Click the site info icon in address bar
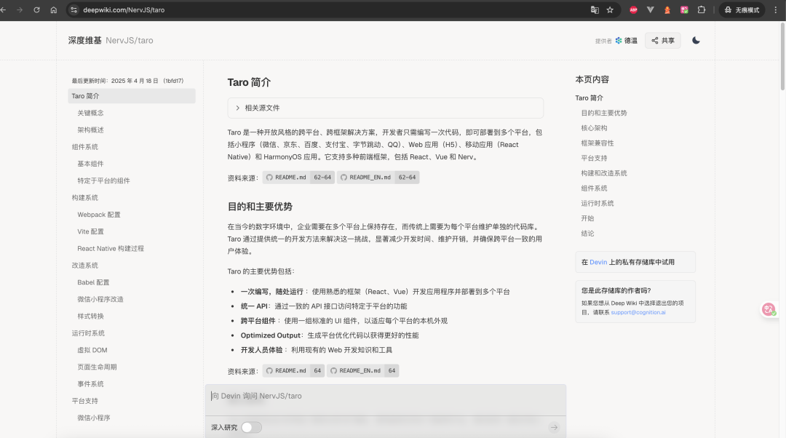This screenshot has height=438, width=786. tap(74, 9)
